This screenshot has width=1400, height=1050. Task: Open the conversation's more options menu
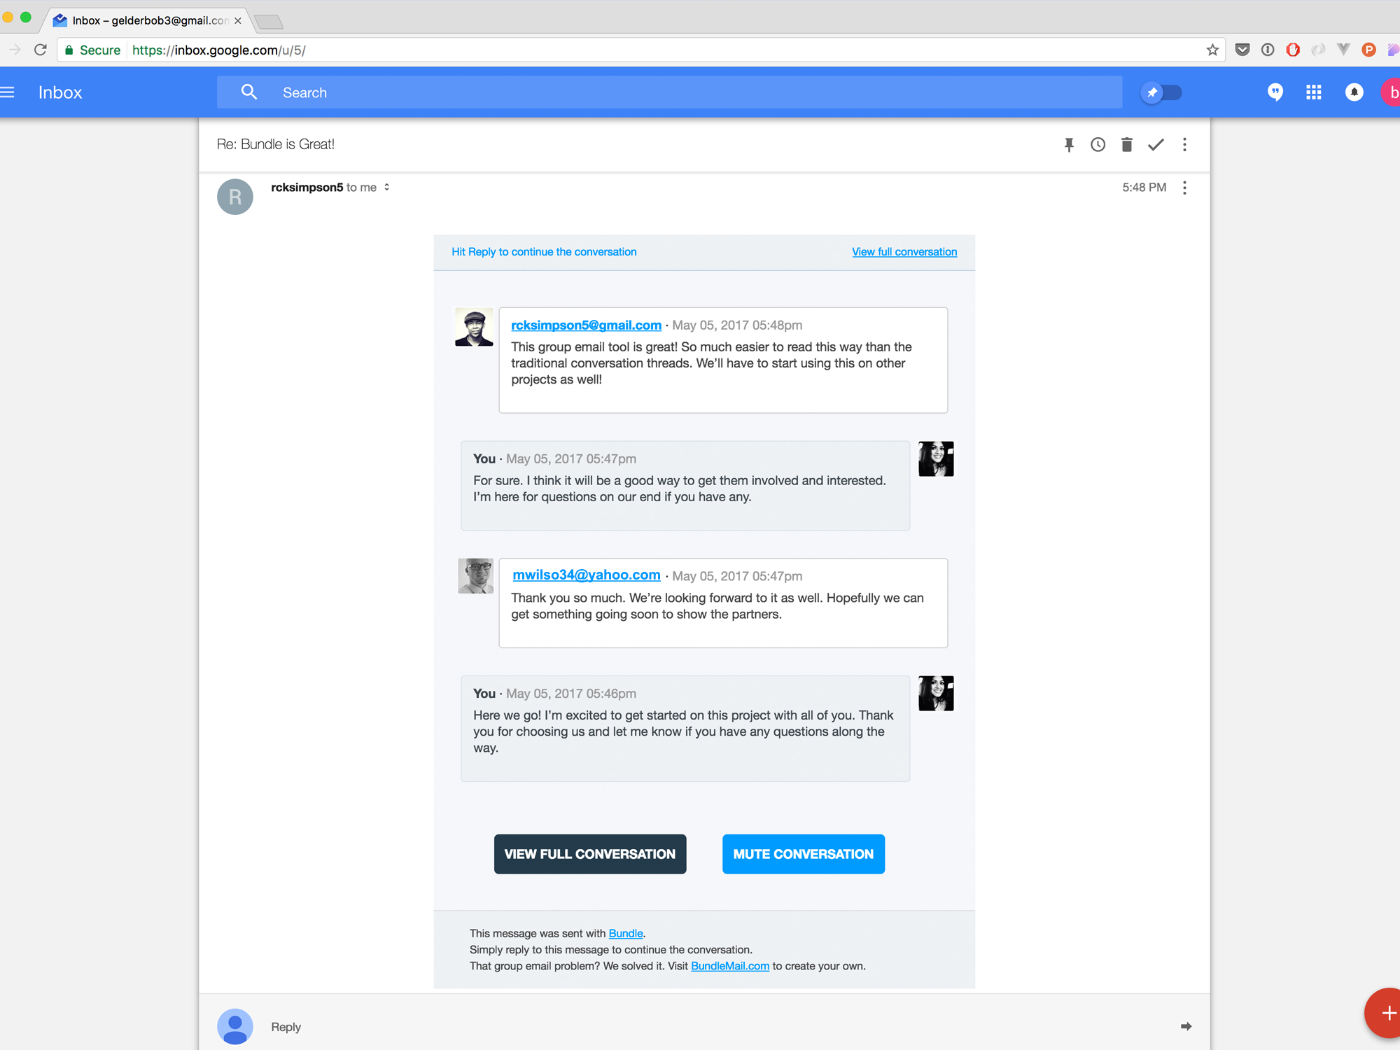(1184, 145)
